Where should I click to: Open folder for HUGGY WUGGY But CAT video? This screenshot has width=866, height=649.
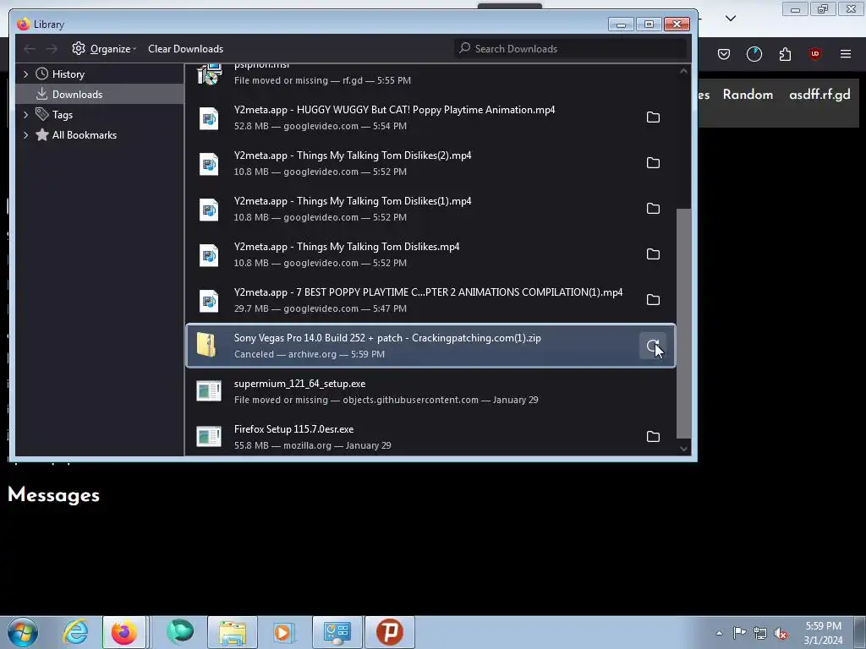pyautogui.click(x=653, y=117)
